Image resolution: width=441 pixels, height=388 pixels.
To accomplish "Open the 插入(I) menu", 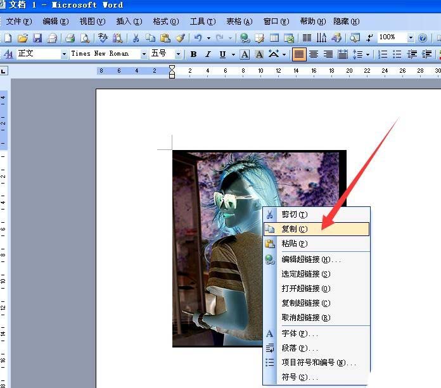I will tap(129, 22).
